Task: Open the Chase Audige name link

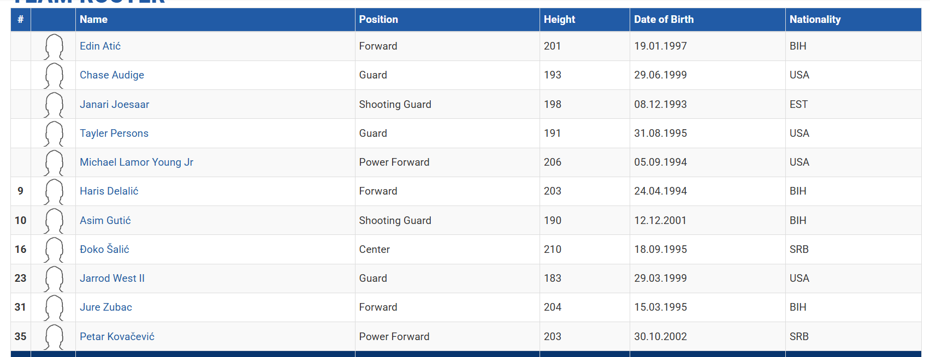Action: [112, 75]
